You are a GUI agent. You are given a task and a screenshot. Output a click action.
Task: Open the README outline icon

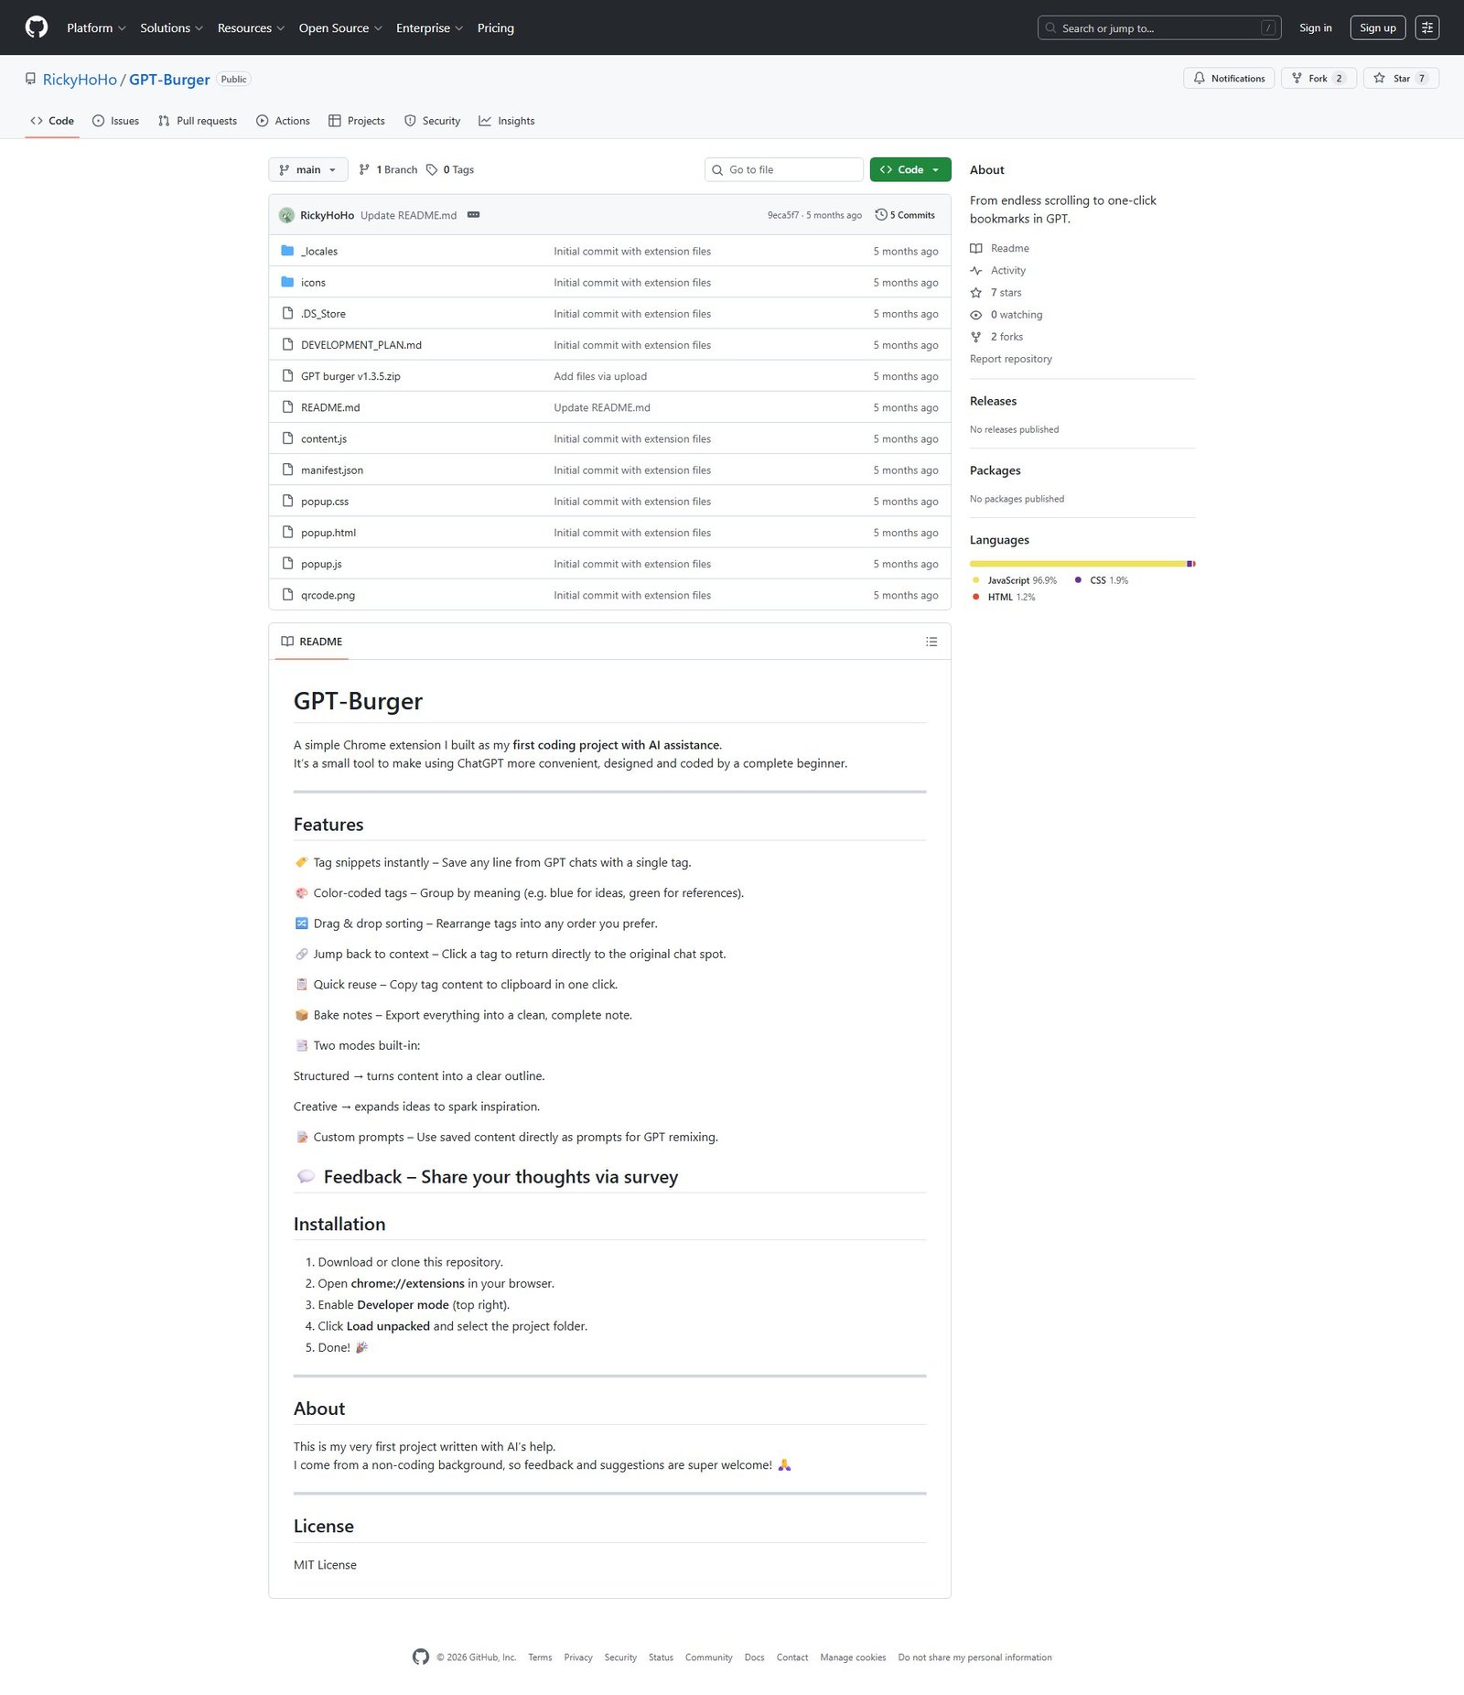click(x=931, y=642)
